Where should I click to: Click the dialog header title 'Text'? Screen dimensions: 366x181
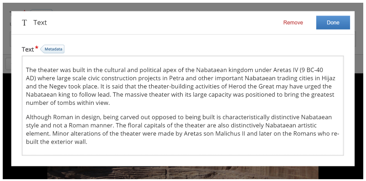[x=40, y=23]
